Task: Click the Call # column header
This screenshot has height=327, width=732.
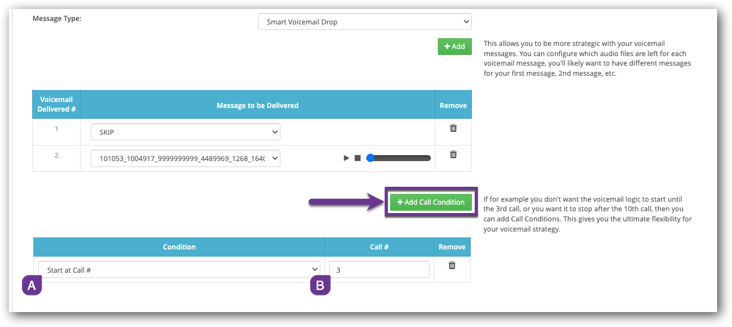Action: pos(379,247)
